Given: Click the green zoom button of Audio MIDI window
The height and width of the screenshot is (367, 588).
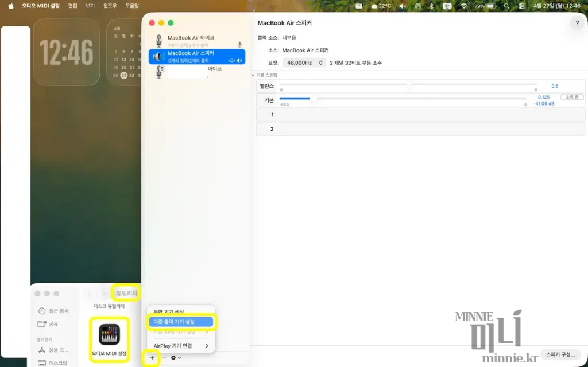Looking at the screenshot, I should coord(171,23).
